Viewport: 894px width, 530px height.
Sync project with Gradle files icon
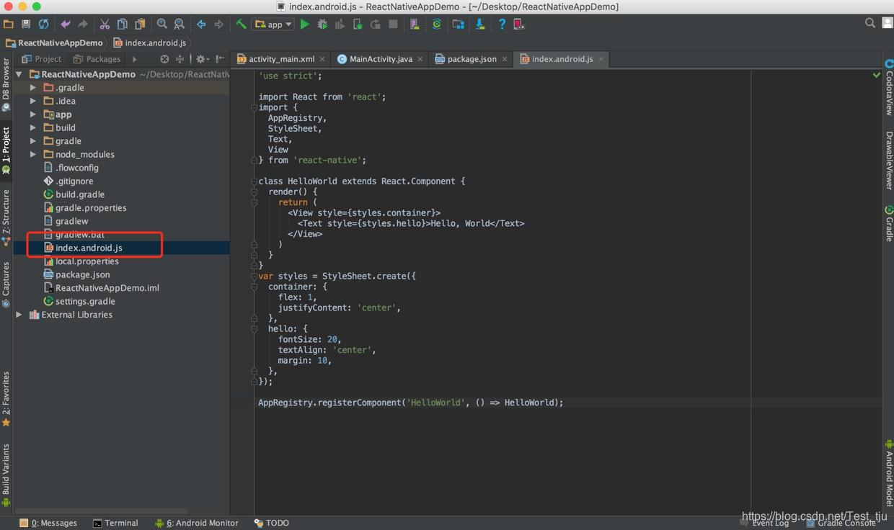(x=436, y=24)
